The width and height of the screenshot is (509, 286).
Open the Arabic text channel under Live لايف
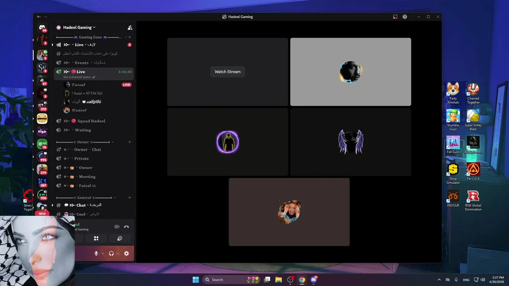tap(93, 53)
